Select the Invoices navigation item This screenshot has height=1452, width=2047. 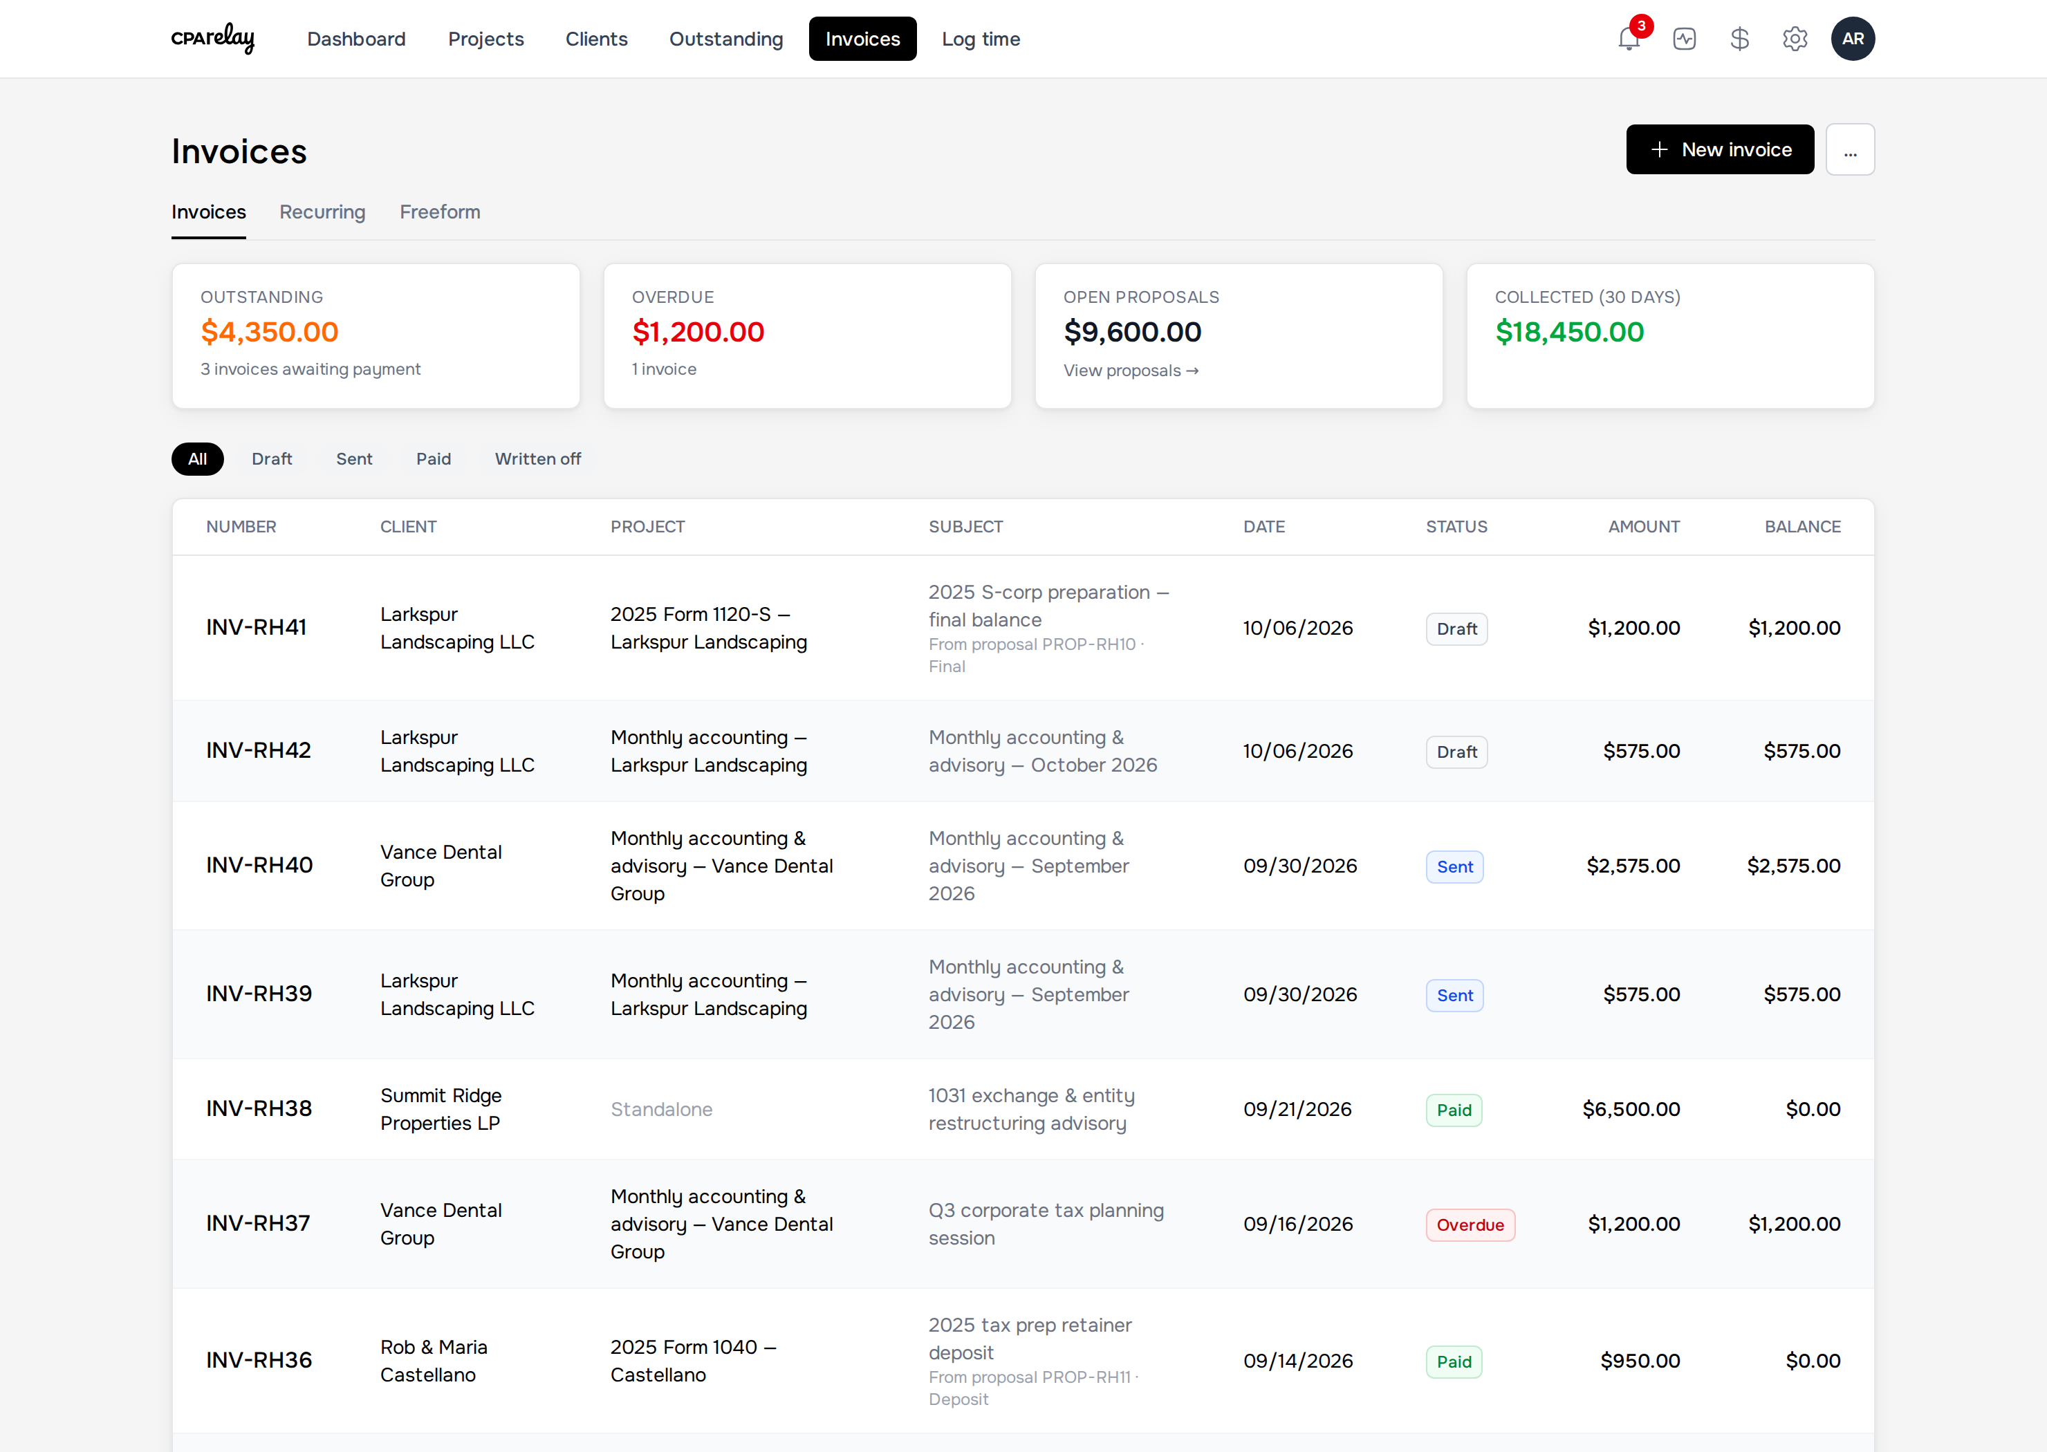[x=862, y=39]
